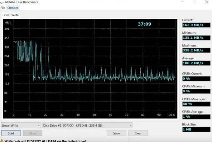Click the warning triangle icon
Image resolution: width=212 pixels, height=142 pixels.
(2, 141)
